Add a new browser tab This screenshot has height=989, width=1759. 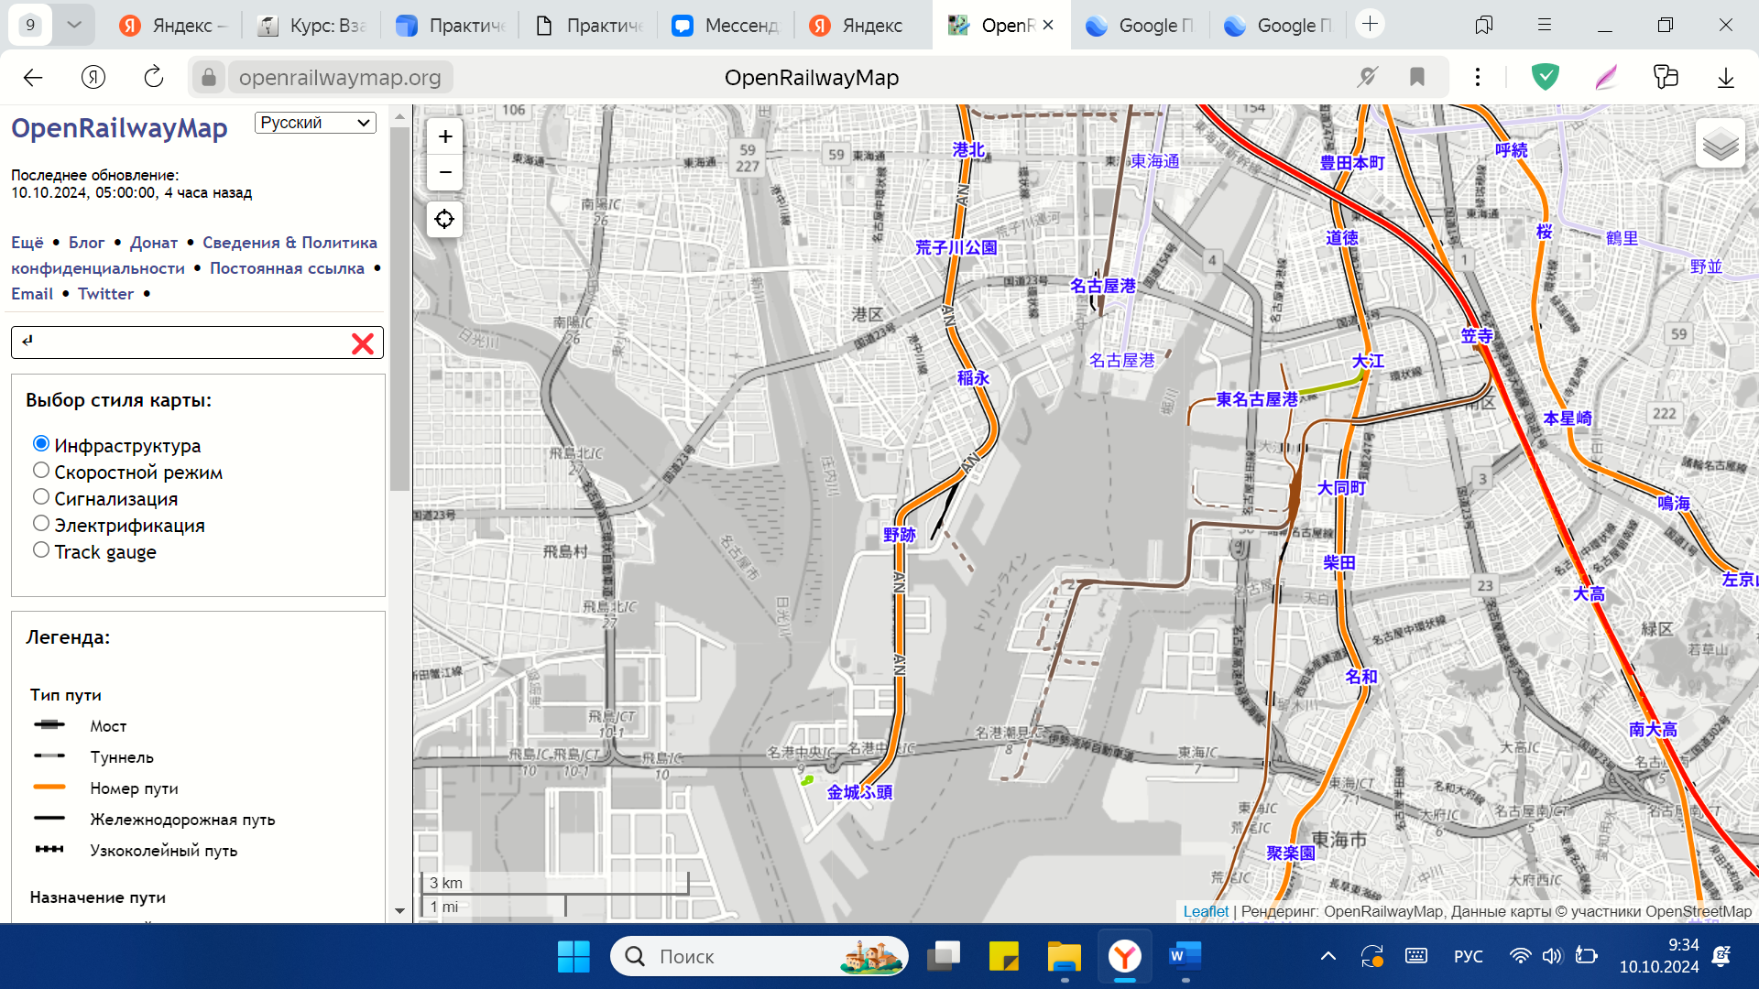pos(1371,25)
